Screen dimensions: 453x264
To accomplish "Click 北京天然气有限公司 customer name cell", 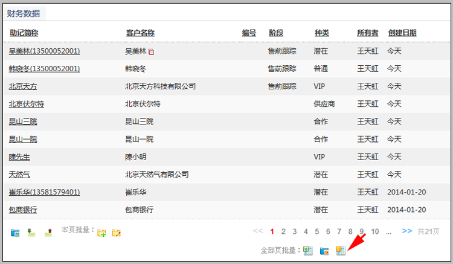I will pyautogui.click(x=157, y=175).
